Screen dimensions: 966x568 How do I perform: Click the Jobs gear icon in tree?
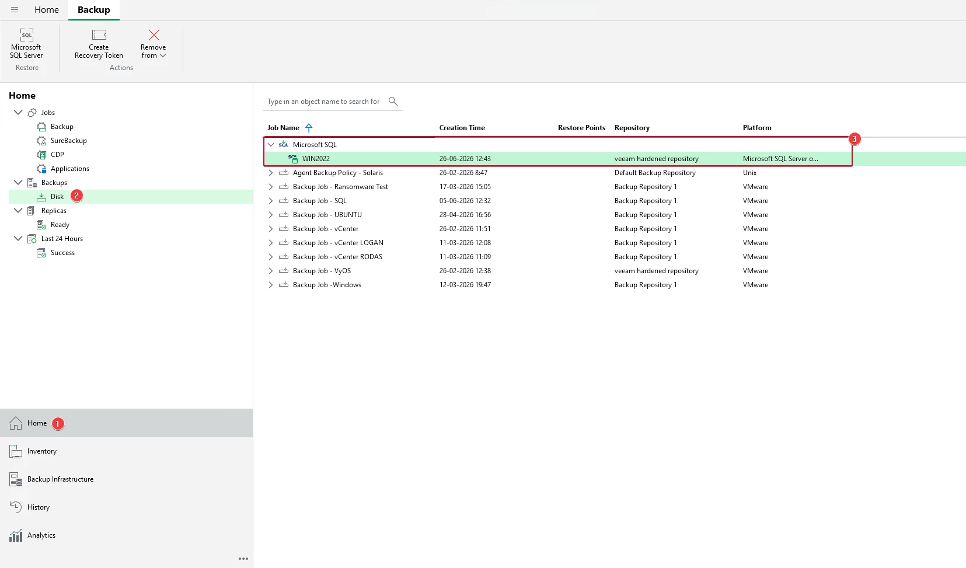32,113
